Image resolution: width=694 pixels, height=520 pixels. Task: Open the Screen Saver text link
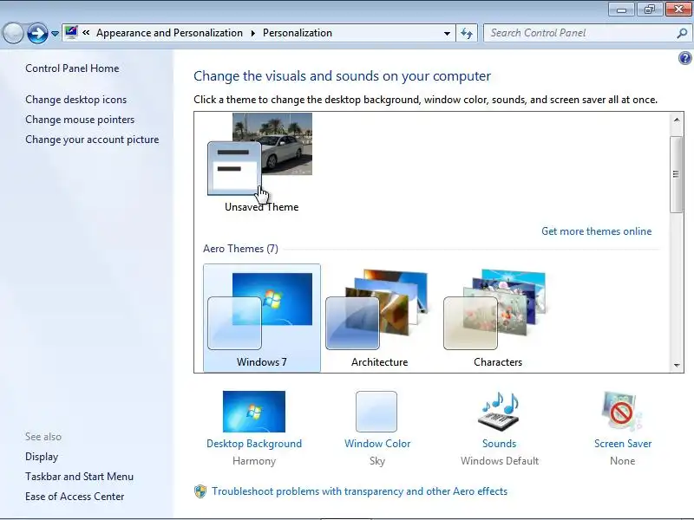[623, 444]
